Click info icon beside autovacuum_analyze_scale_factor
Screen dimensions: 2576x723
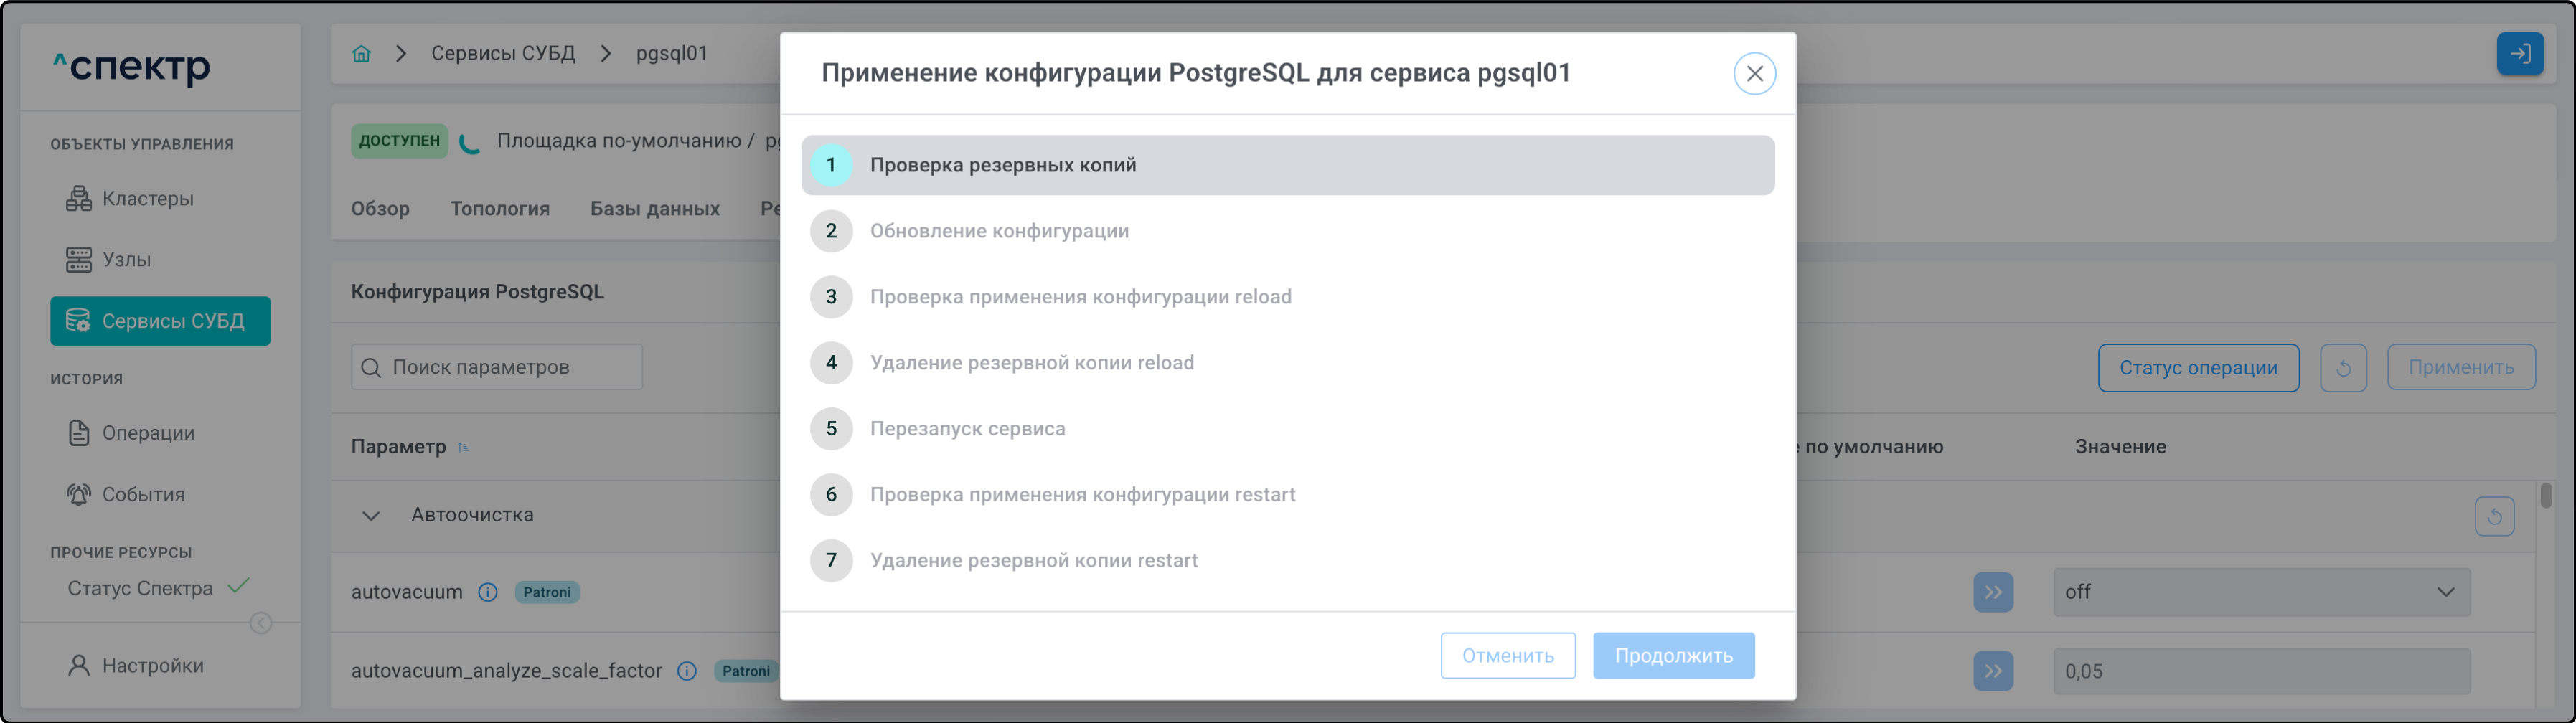[687, 671]
